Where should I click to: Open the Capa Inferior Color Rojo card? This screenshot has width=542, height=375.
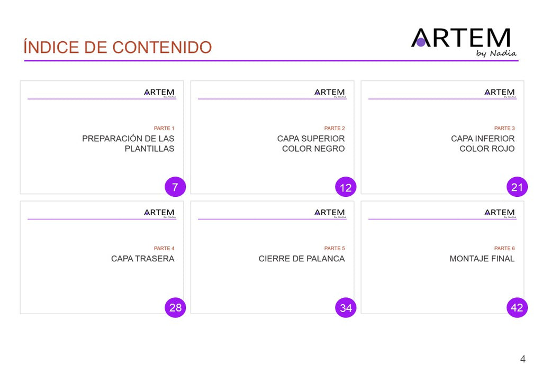tap(442, 137)
